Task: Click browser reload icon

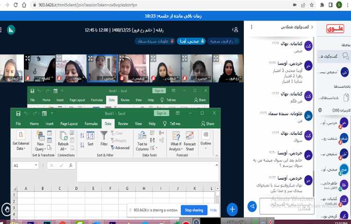Action: tap(15, 5)
